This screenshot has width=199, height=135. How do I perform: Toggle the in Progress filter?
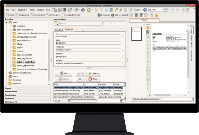[x=53, y=15]
